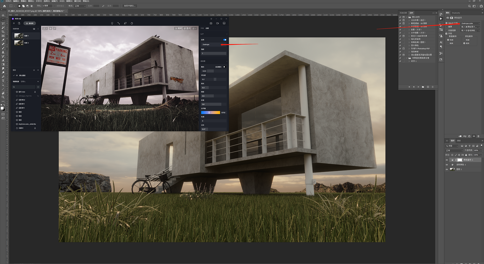Open the Zoetrope.cube 3DLUT file dropdown

[470, 23]
